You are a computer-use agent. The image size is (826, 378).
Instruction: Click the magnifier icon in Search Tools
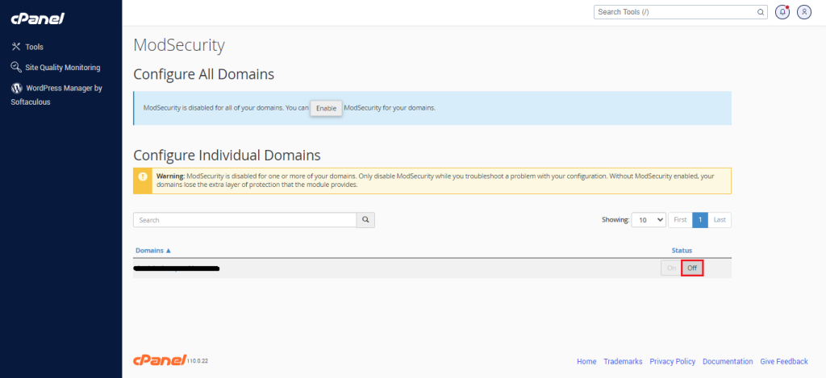click(760, 12)
